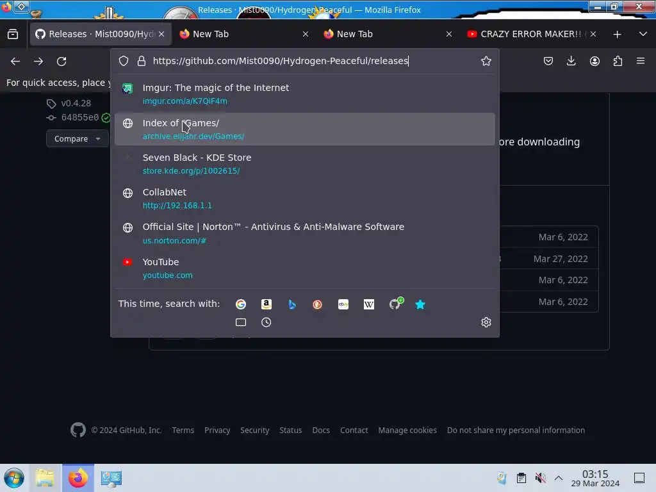Show hidden system tray icons
The height and width of the screenshot is (492, 656).
(x=559, y=478)
